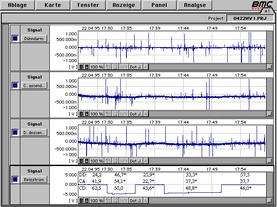277x207 pixels.
Task: Open the Ablage menu
Action: (x=17, y=6)
